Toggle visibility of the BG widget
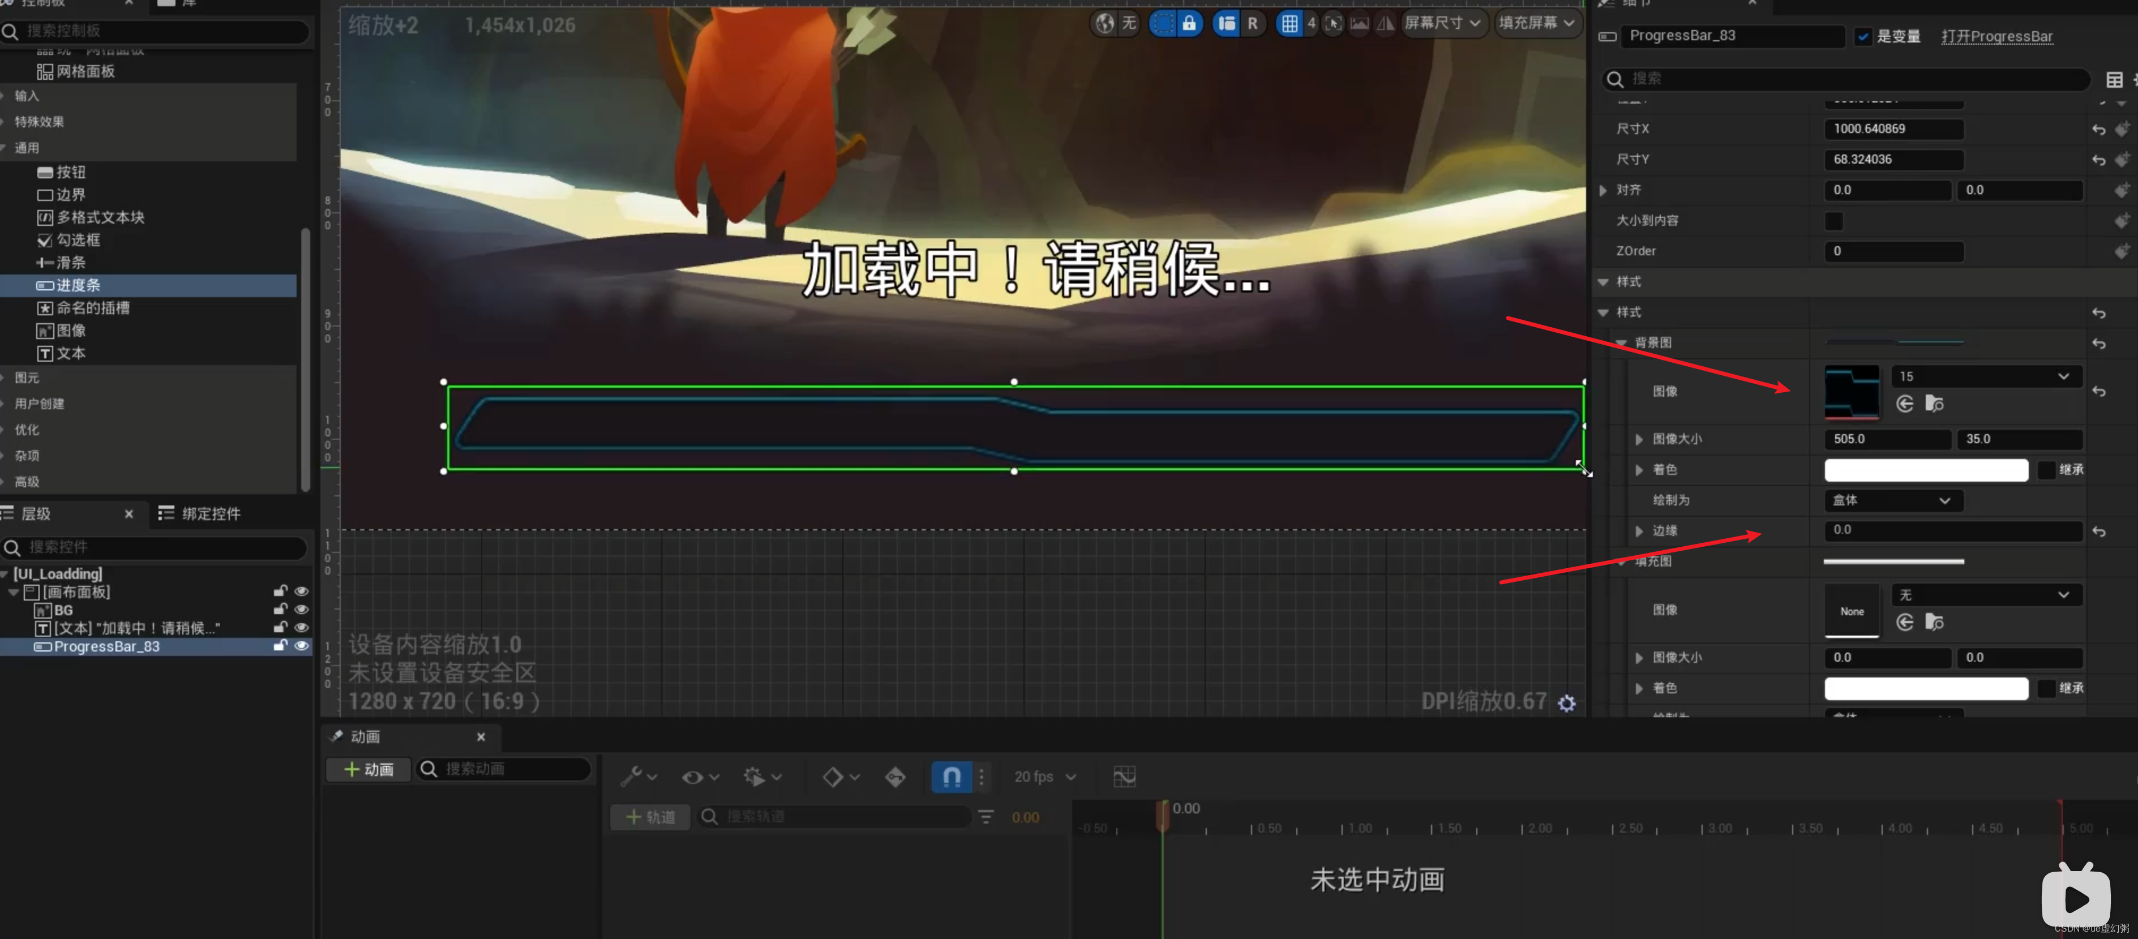Viewport: 2138px width, 939px height. pos(301,610)
